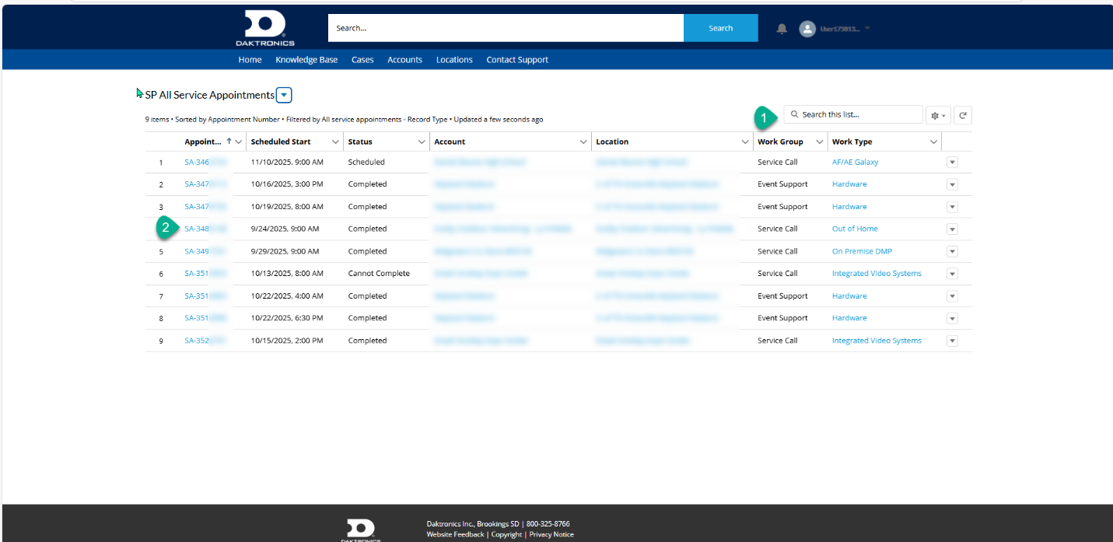Viewport: 1113px width, 542px height.
Task: Open row actions arrow for row 1
Action: click(x=952, y=163)
